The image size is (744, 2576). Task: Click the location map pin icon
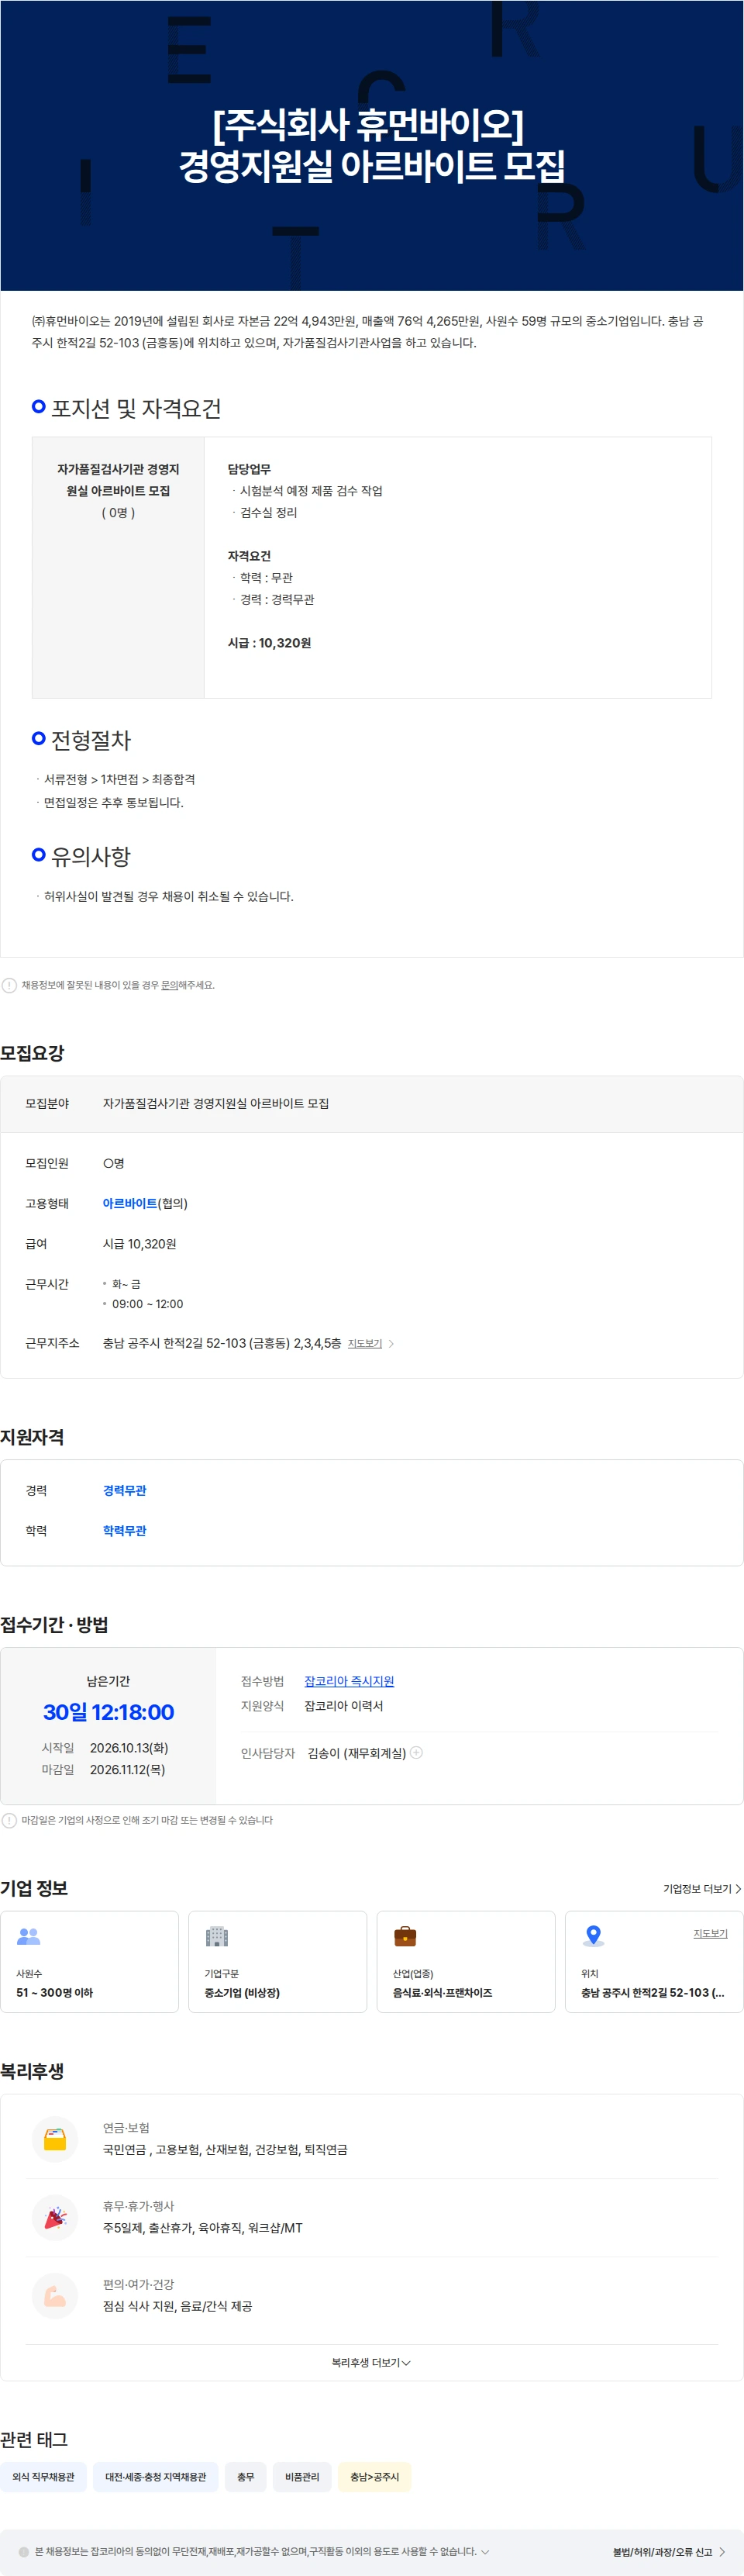pos(593,1936)
